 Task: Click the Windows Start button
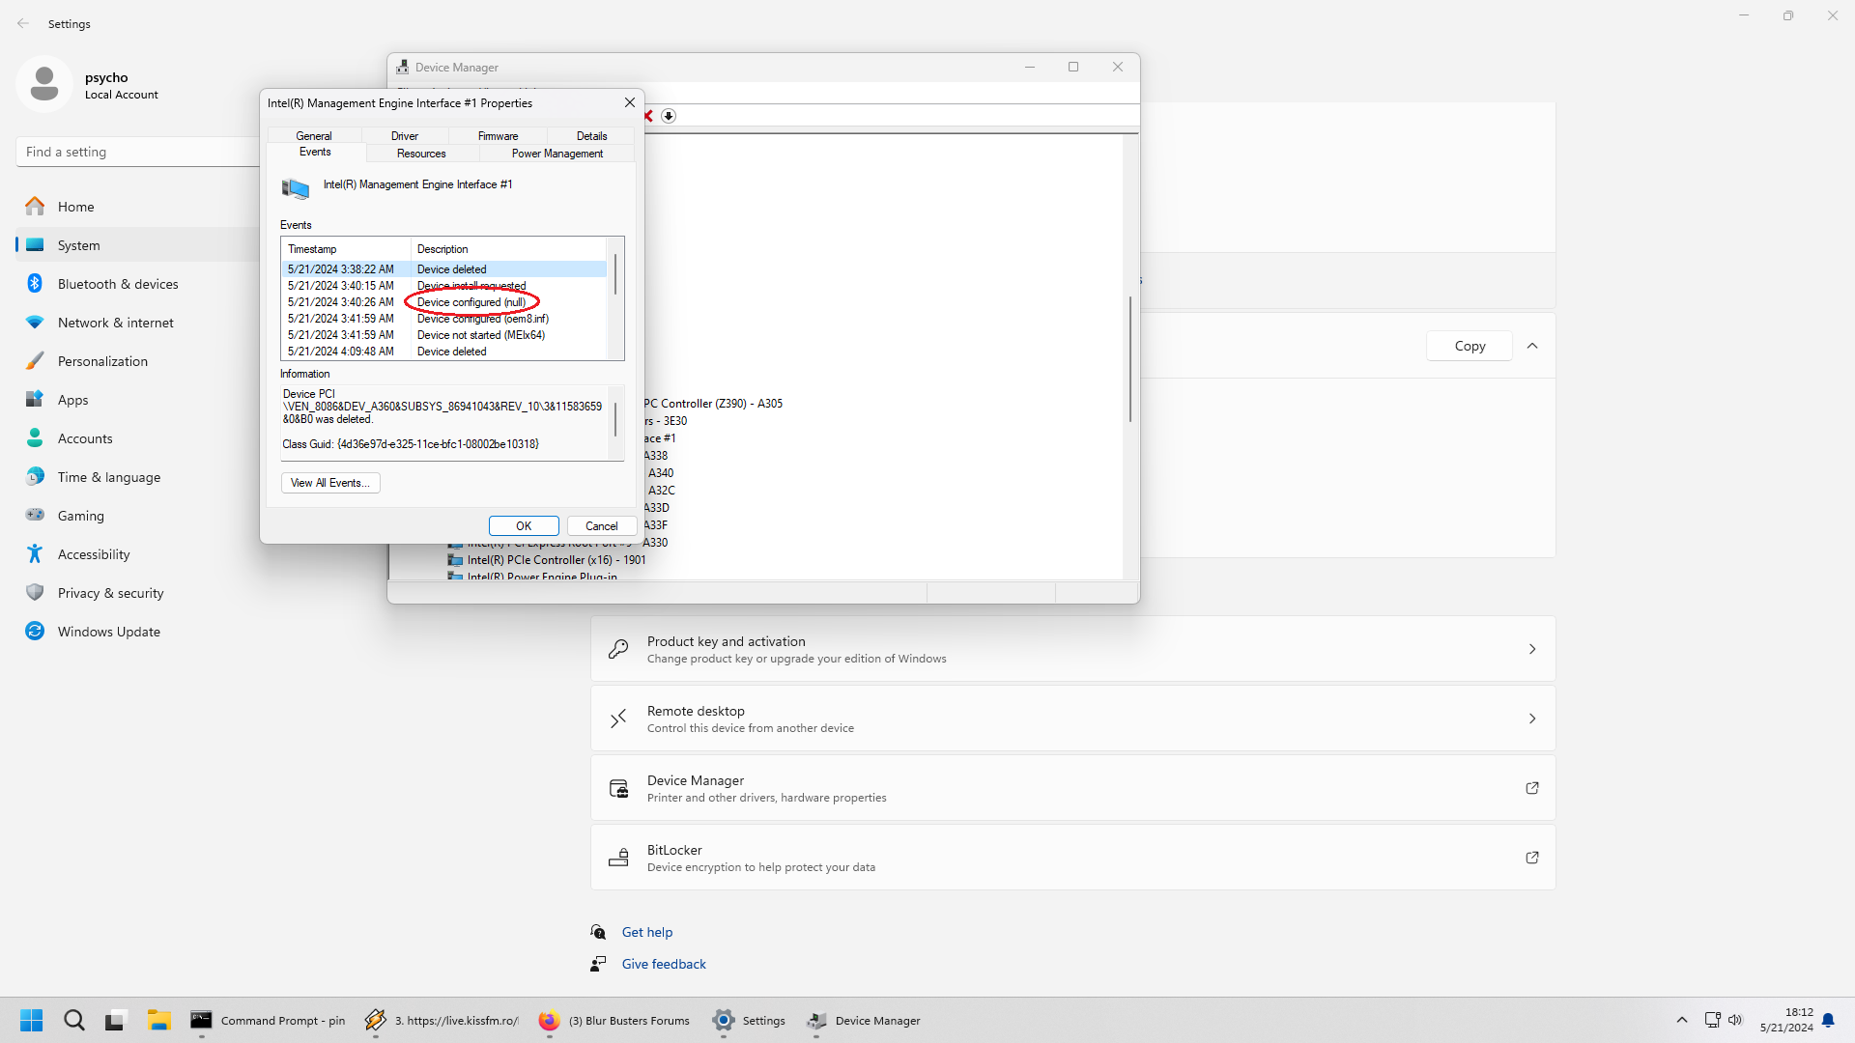(x=31, y=1021)
